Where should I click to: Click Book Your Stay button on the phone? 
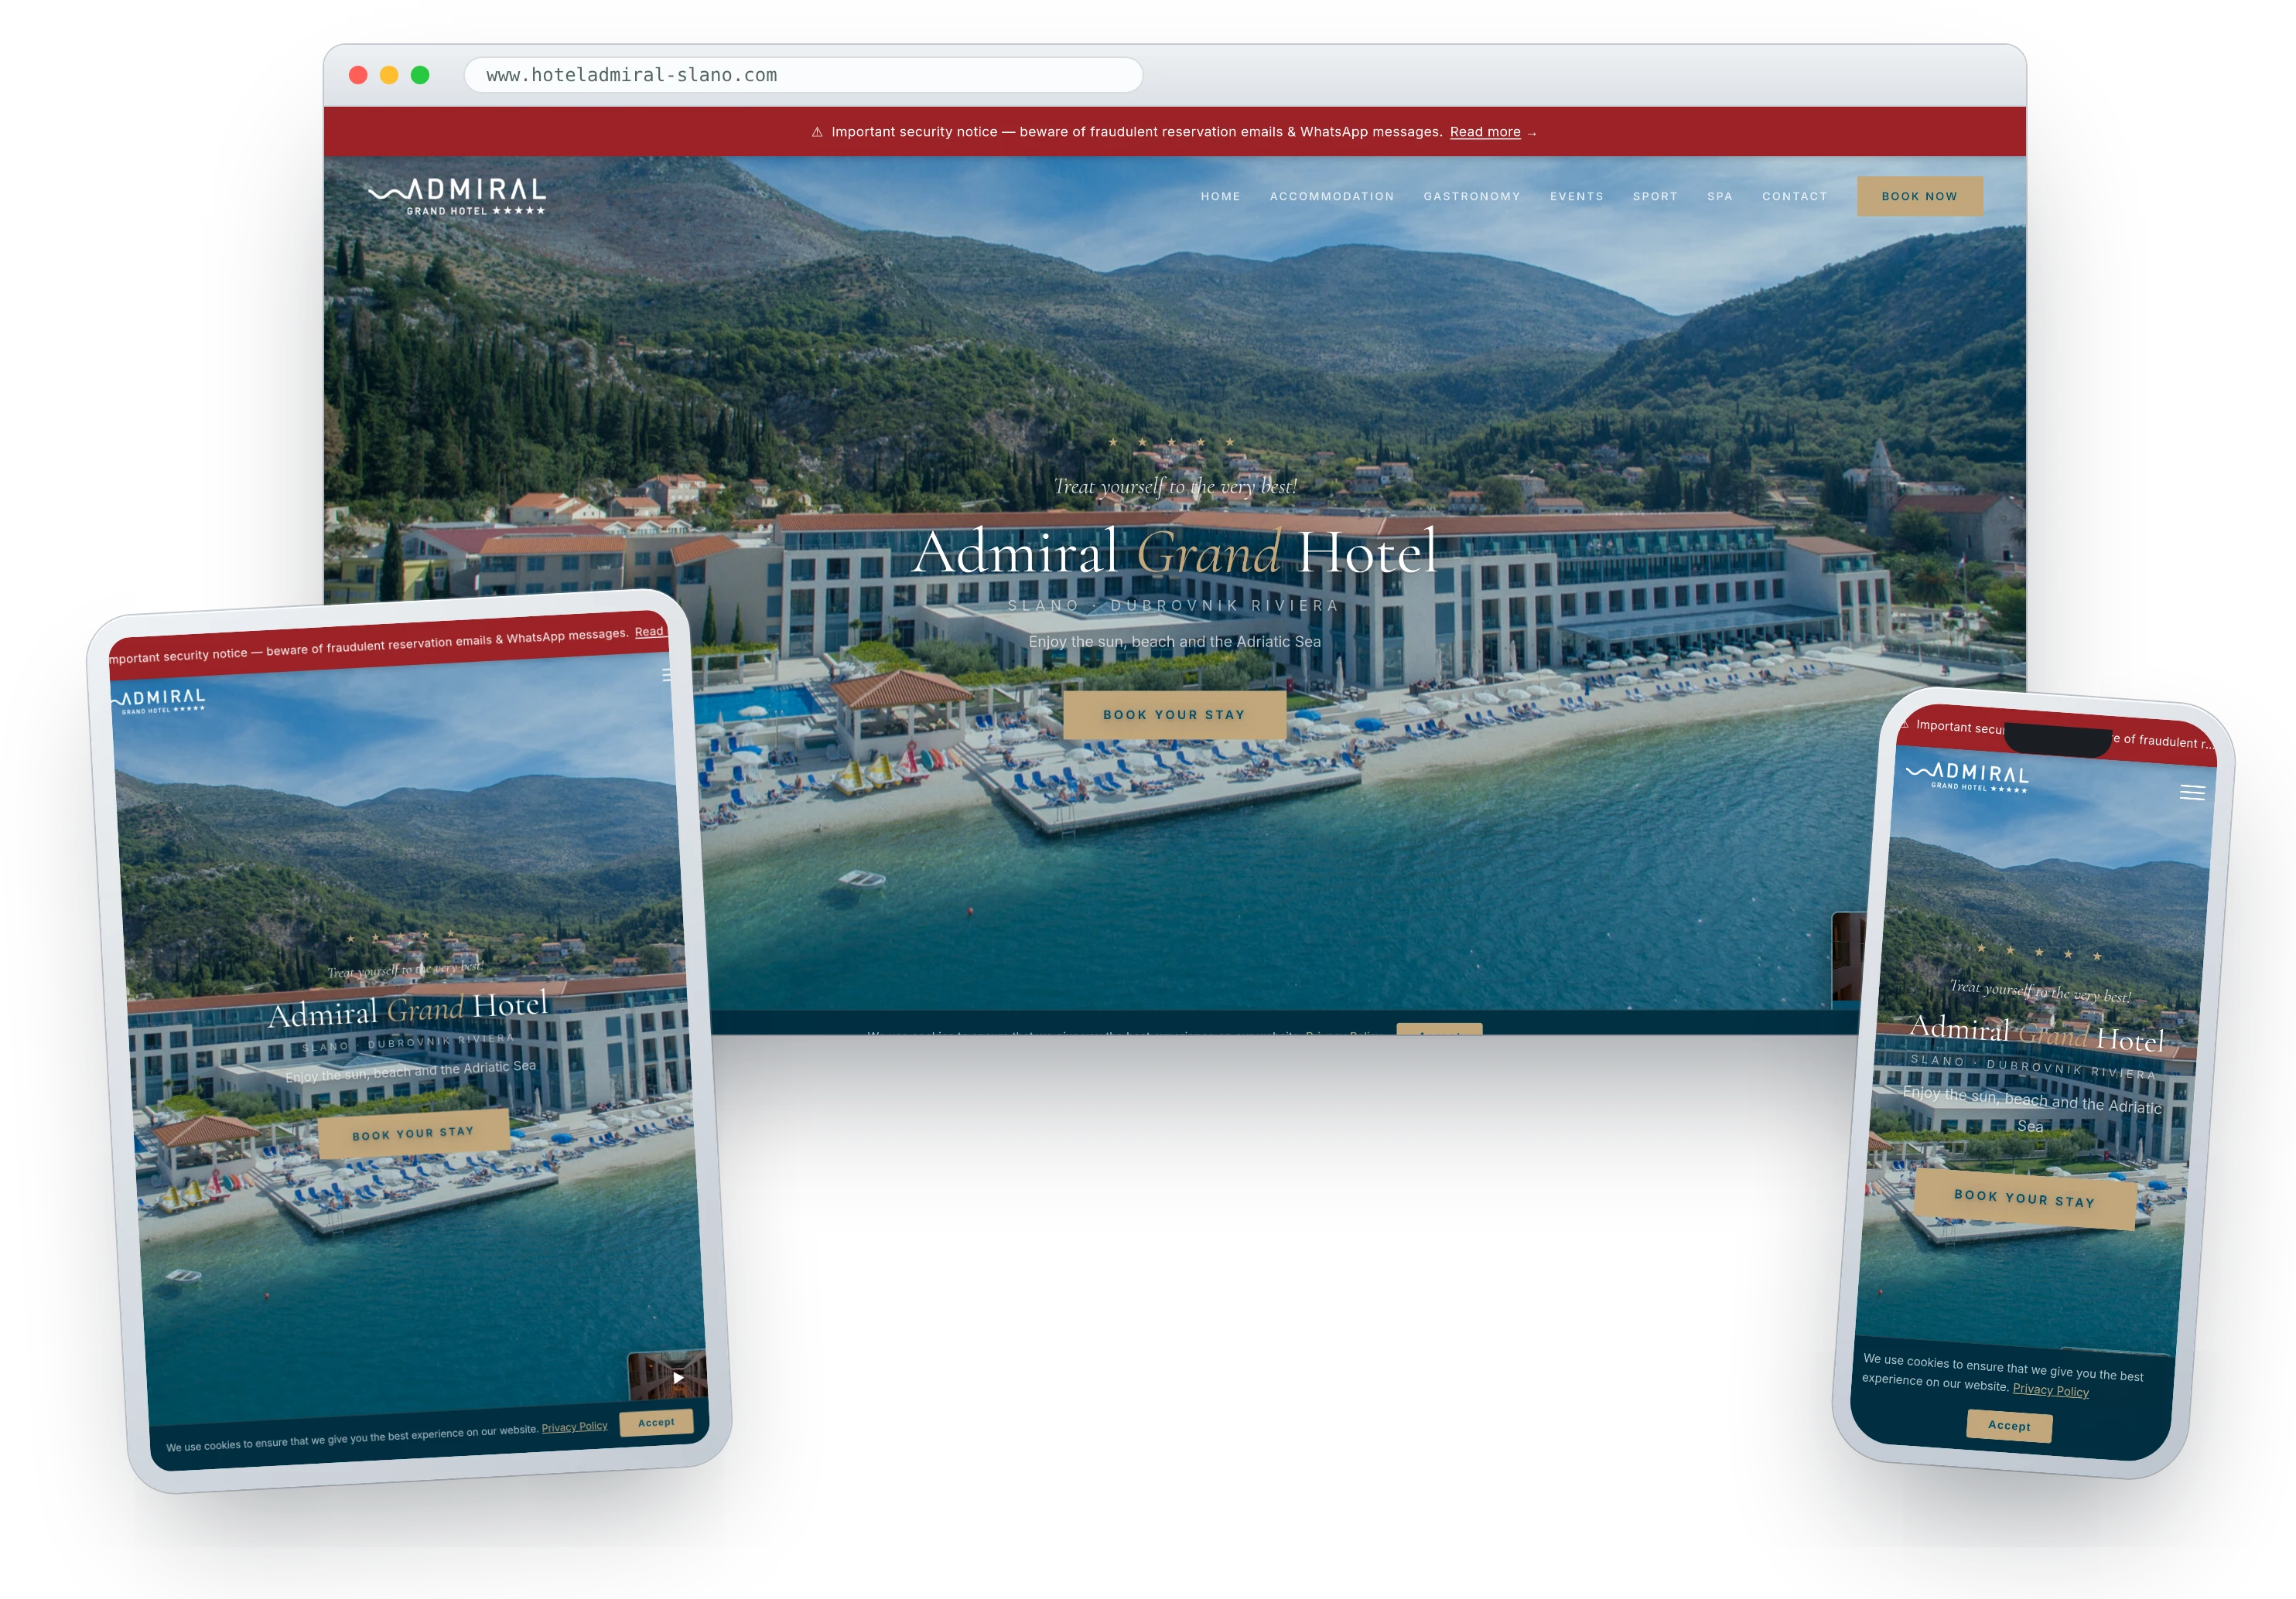click(x=2025, y=1198)
